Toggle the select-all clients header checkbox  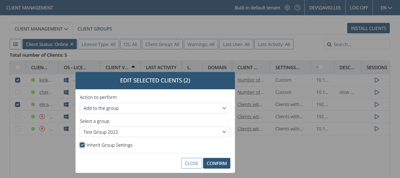point(18,67)
